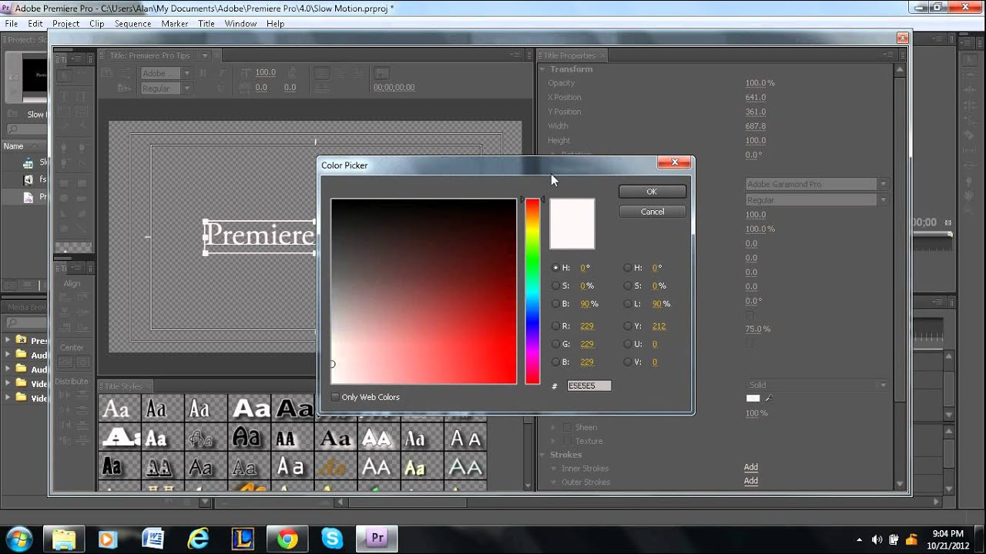Screen dimensions: 986x554
Task: Open the Title menu
Action: (206, 24)
